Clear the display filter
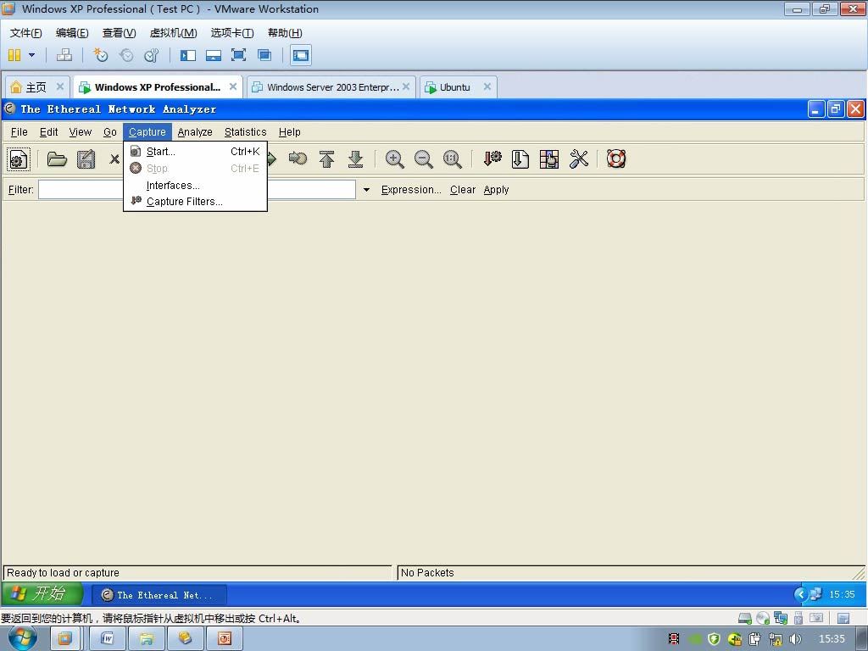Image resolution: width=868 pixels, height=651 pixels. click(x=463, y=190)
